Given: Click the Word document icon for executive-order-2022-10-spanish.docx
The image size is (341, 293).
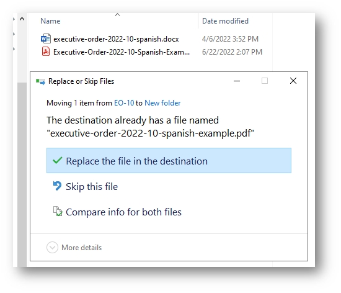Looking at the screenshot, I should (46, 38).
